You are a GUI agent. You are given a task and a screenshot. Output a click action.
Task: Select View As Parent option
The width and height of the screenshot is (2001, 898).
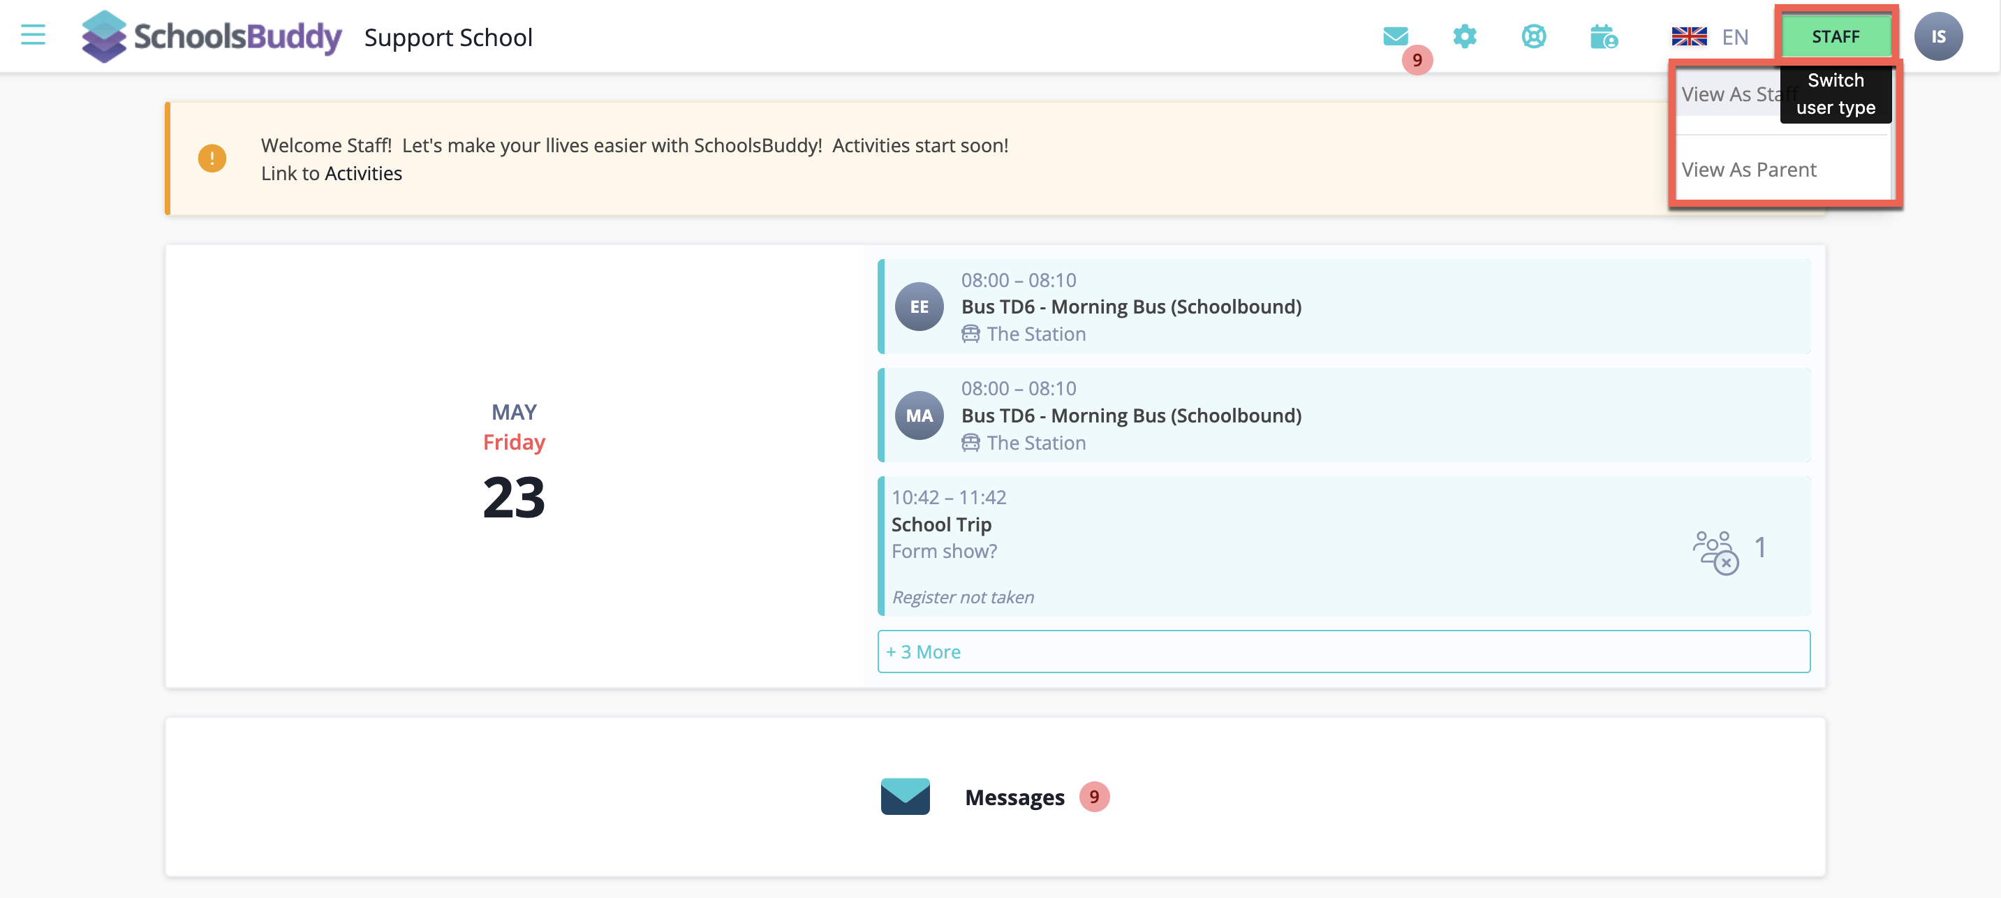1748,170
